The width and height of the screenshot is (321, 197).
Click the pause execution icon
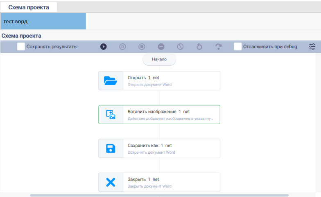122,47
